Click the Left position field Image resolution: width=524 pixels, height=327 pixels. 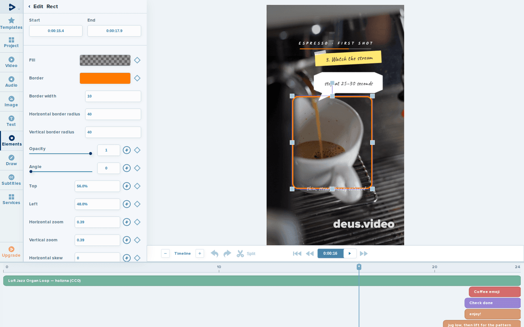pos(97,204)
